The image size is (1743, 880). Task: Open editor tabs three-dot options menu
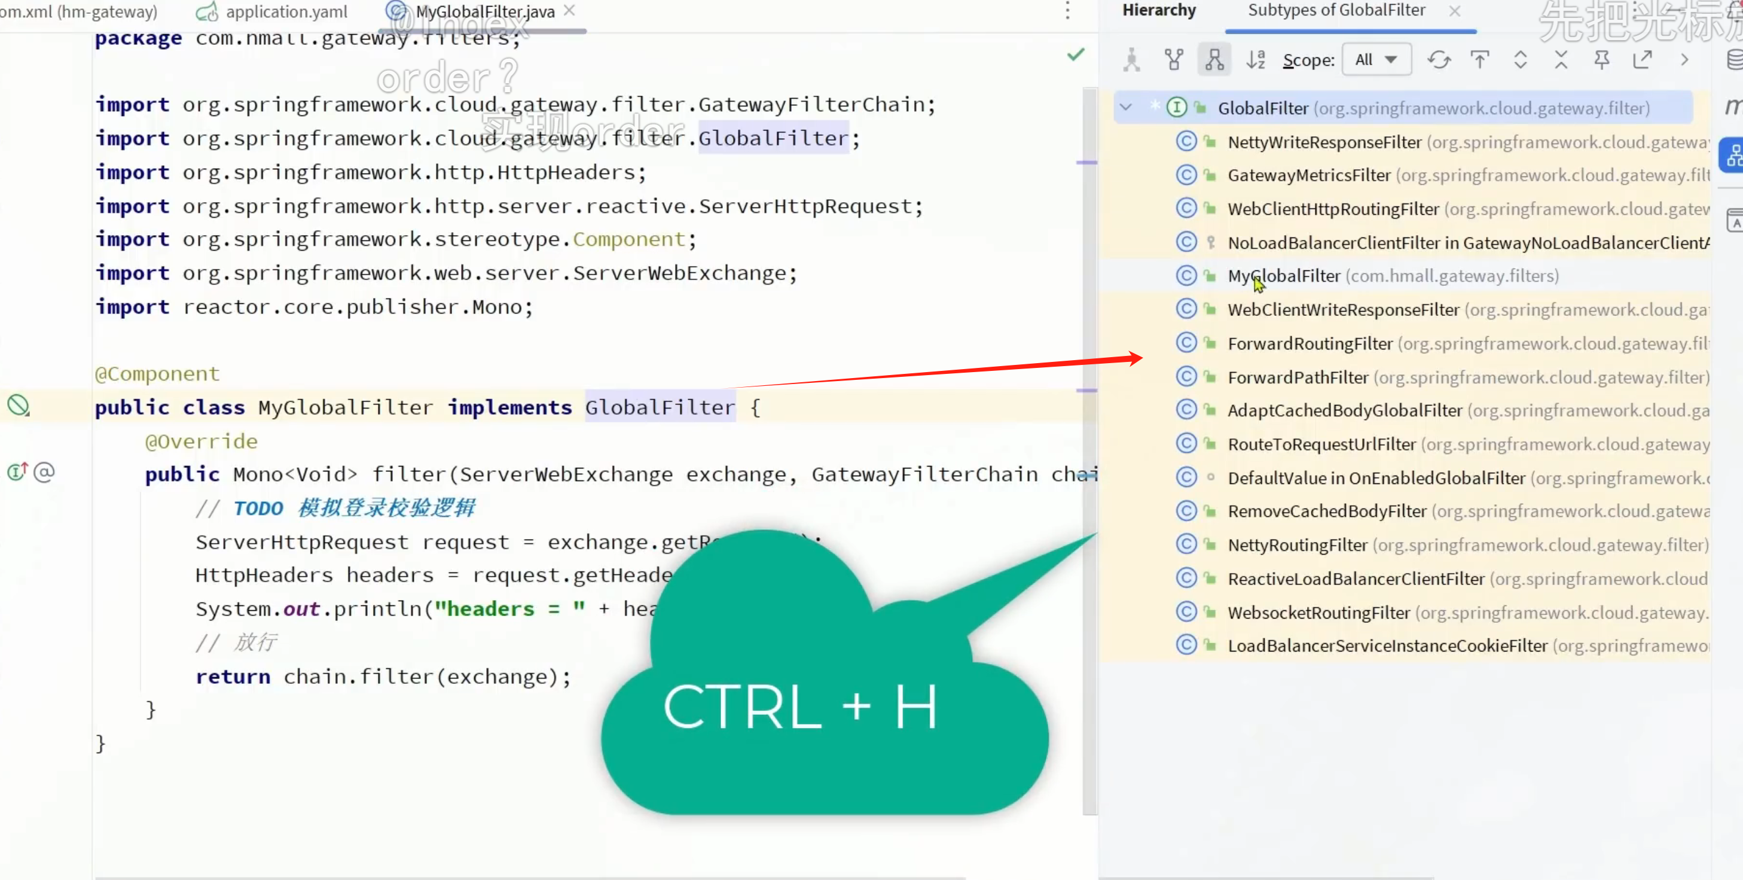point(1067,11)
